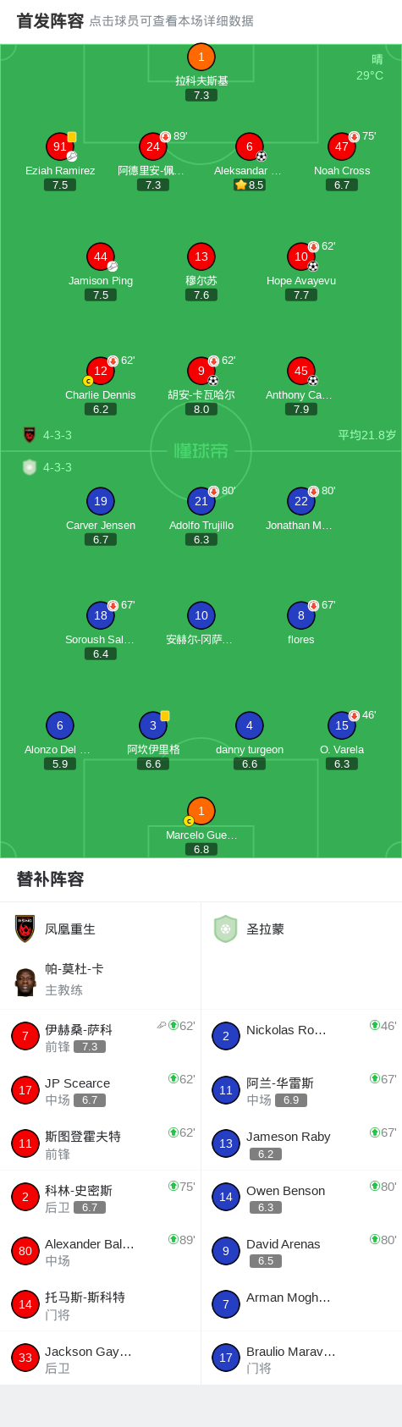Open substitute JP Scearce entry
The width and height of the screenshot is (402, 1427).
click(x=101, y=1090)
